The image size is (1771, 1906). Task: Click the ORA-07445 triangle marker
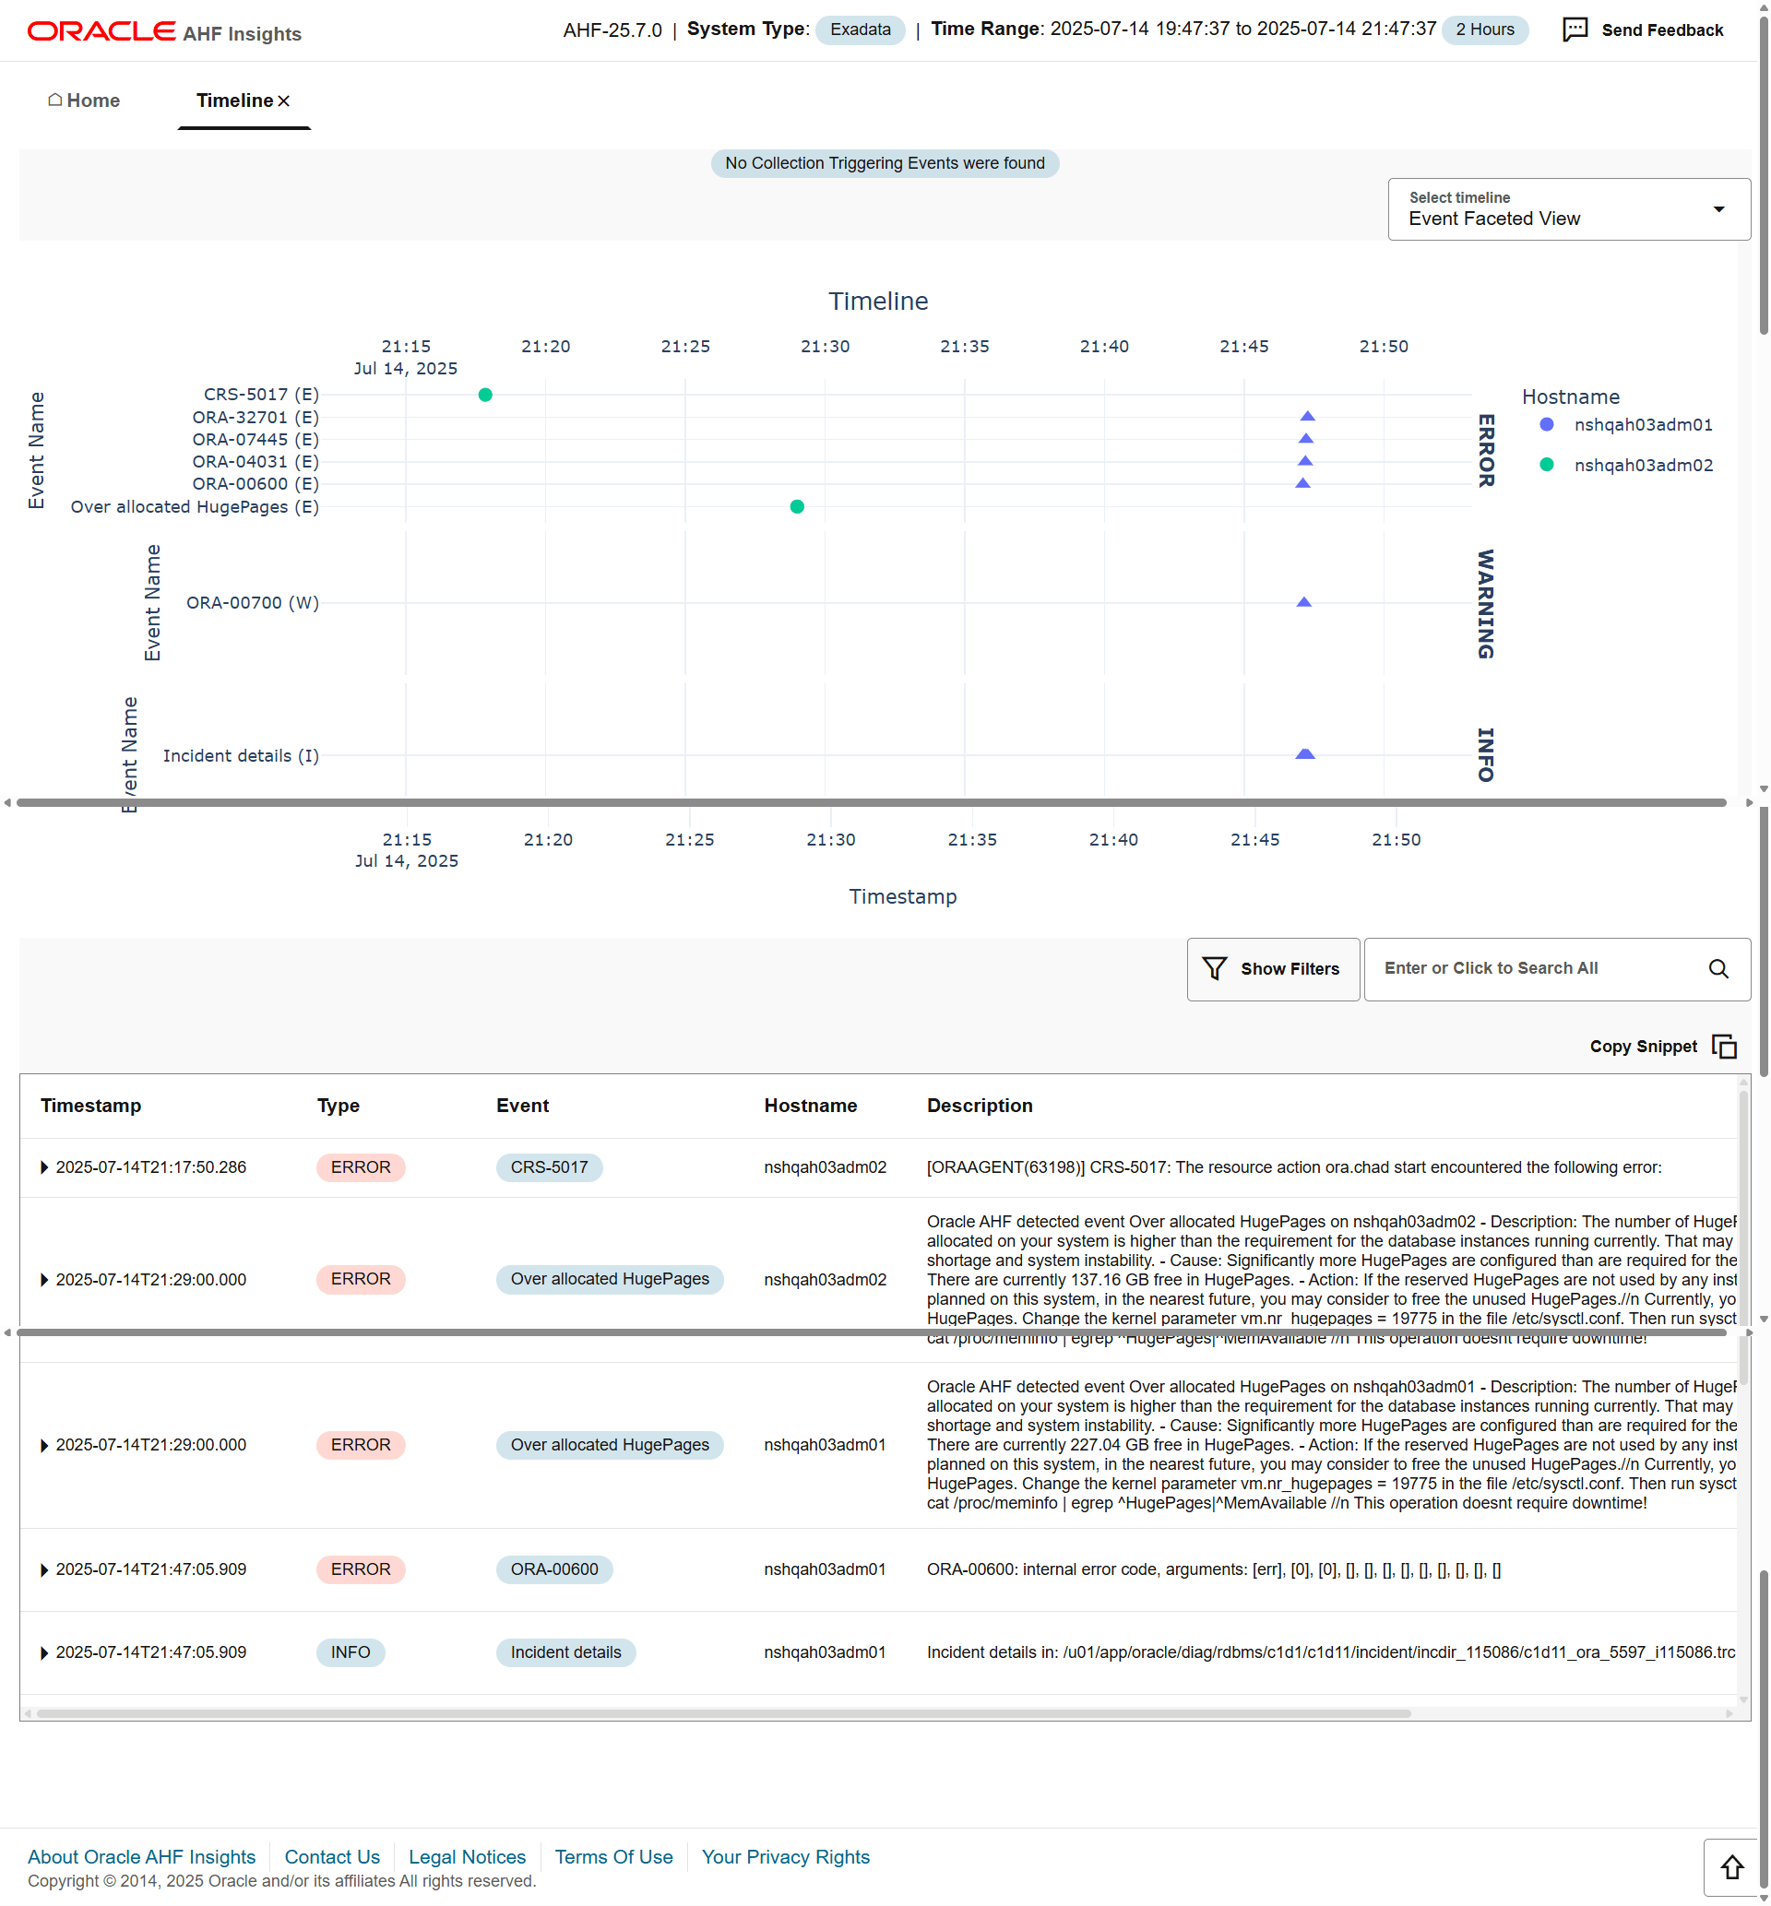pos(1305,439)
